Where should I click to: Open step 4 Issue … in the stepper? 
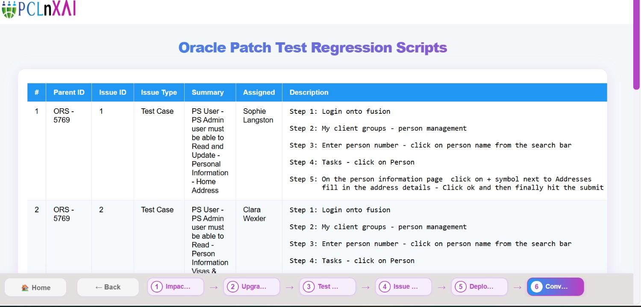point(403,287)
